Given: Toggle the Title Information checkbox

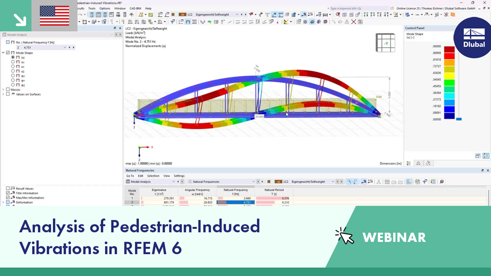Looking at the screenshot, I should pos(8,193).
